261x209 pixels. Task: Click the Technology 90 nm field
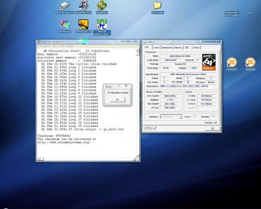click(x=165, y=68)
